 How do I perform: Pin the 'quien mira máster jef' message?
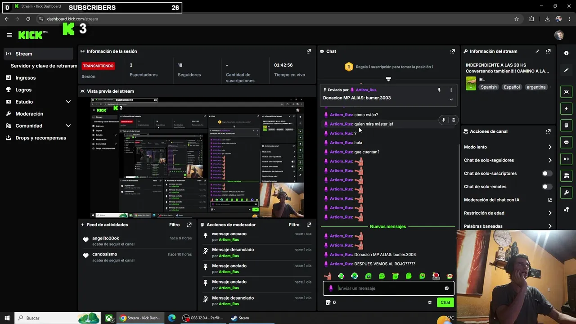click(x=443, y=120)
